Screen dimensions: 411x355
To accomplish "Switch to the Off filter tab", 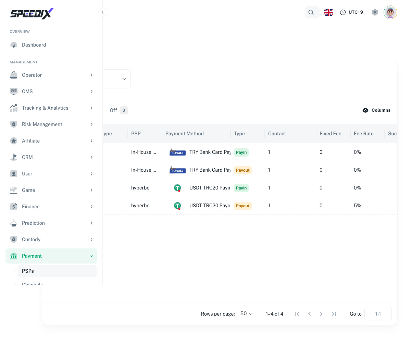I will point(119,110).
